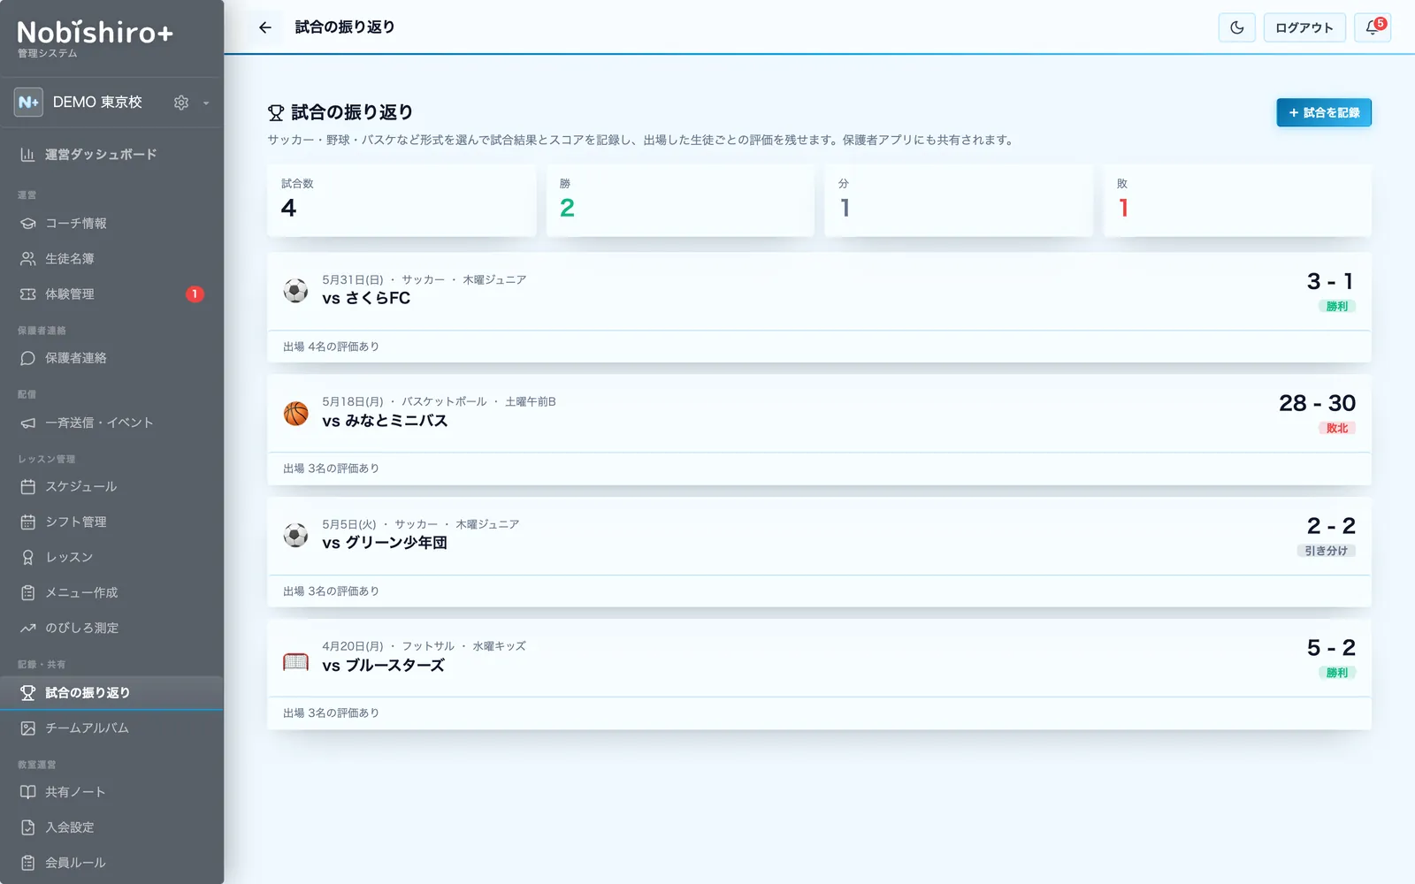Click the シフト管理 calendar icon
Viewport: 1415px width, 884px height.
28,522
